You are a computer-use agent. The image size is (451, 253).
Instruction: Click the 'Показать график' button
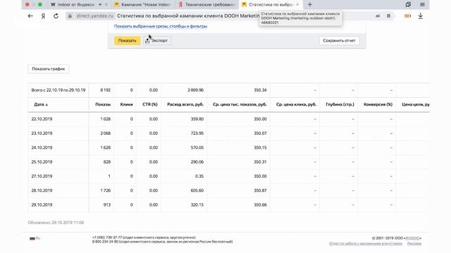tap(49, 69)
